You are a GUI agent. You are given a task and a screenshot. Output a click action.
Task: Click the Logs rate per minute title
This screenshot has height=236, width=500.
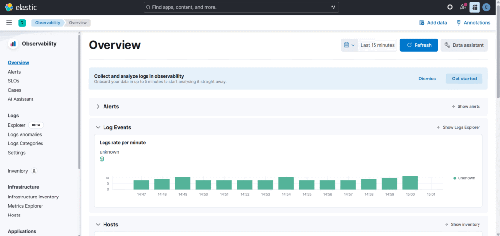(x=123, y=143)
